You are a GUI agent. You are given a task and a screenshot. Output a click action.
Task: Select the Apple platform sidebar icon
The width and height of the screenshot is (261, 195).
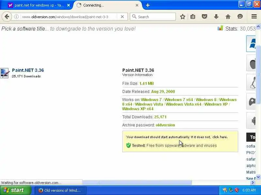tap(251, 63)
